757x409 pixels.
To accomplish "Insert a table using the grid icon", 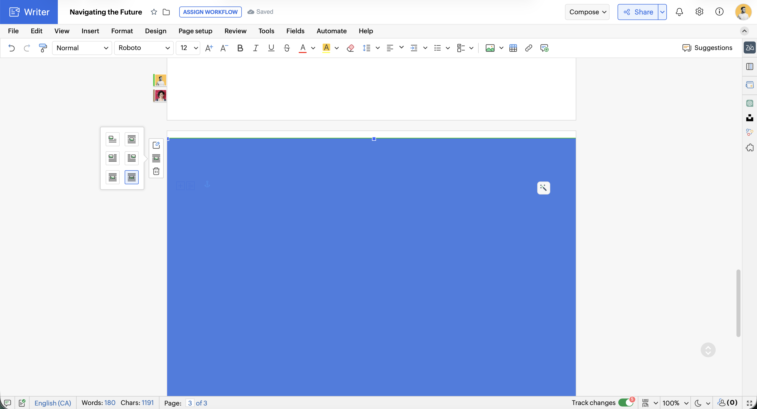I will (x=513, y=48).
